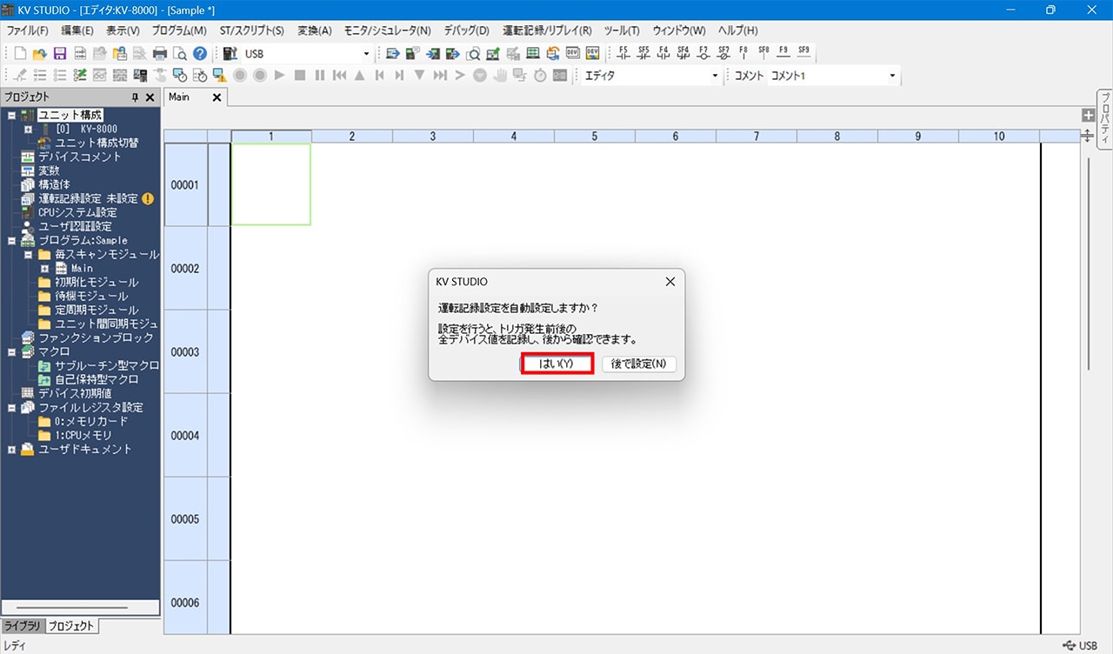Open the エディタ mode dropdown

[715, 76]
